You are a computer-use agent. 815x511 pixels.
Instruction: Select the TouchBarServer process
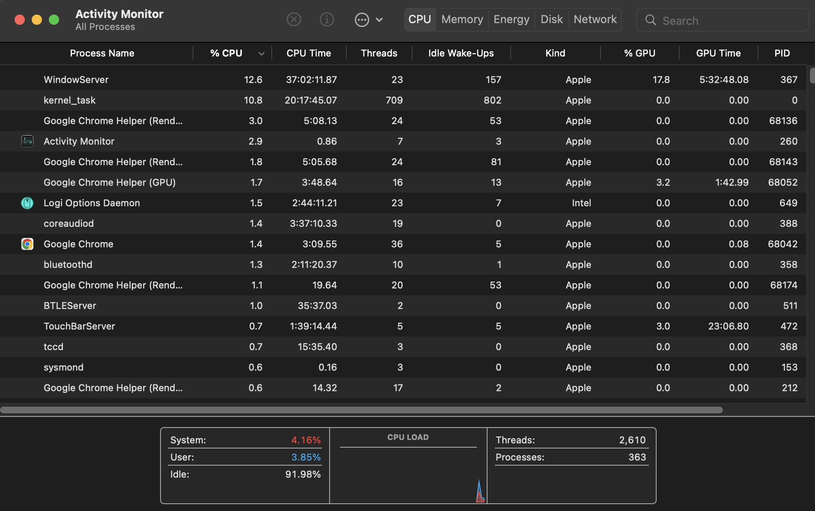[x=403, y=326]
